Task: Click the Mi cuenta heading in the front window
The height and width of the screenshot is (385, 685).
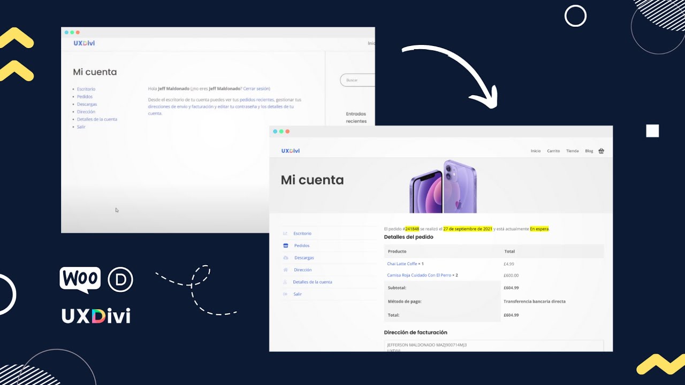Action: (x=313, y=180)
